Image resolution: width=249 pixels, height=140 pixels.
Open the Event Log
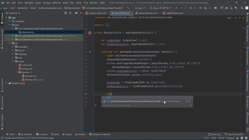point(214,134)
